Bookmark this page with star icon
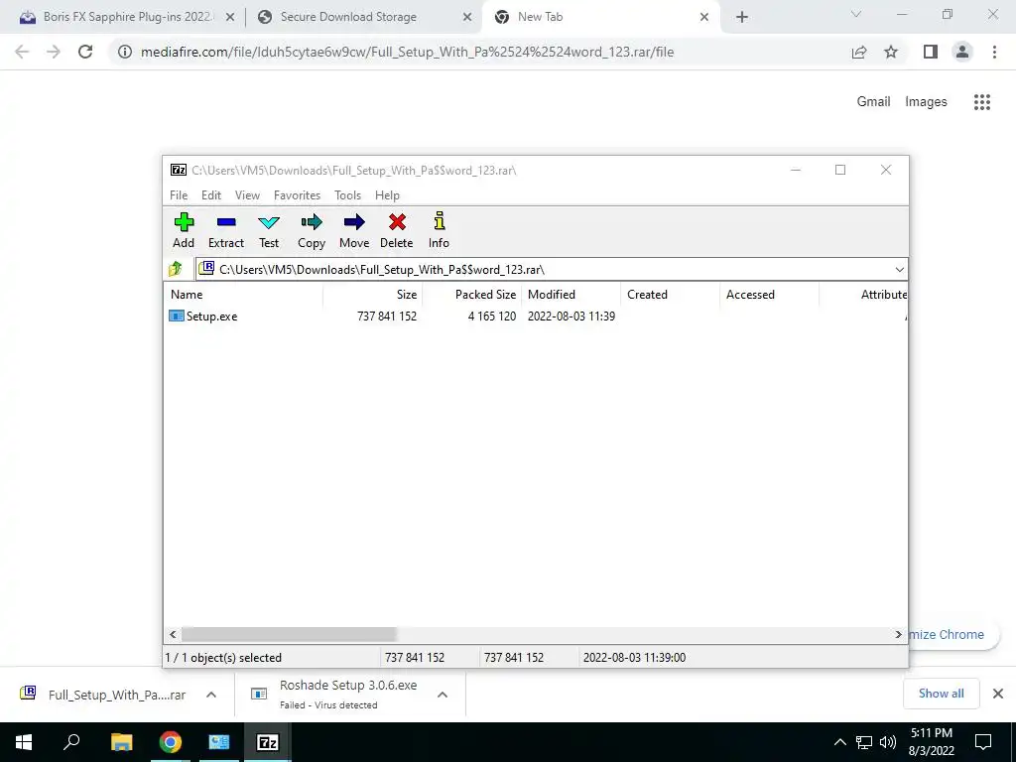The image size is (1016, 762). [x=891, y=52]
